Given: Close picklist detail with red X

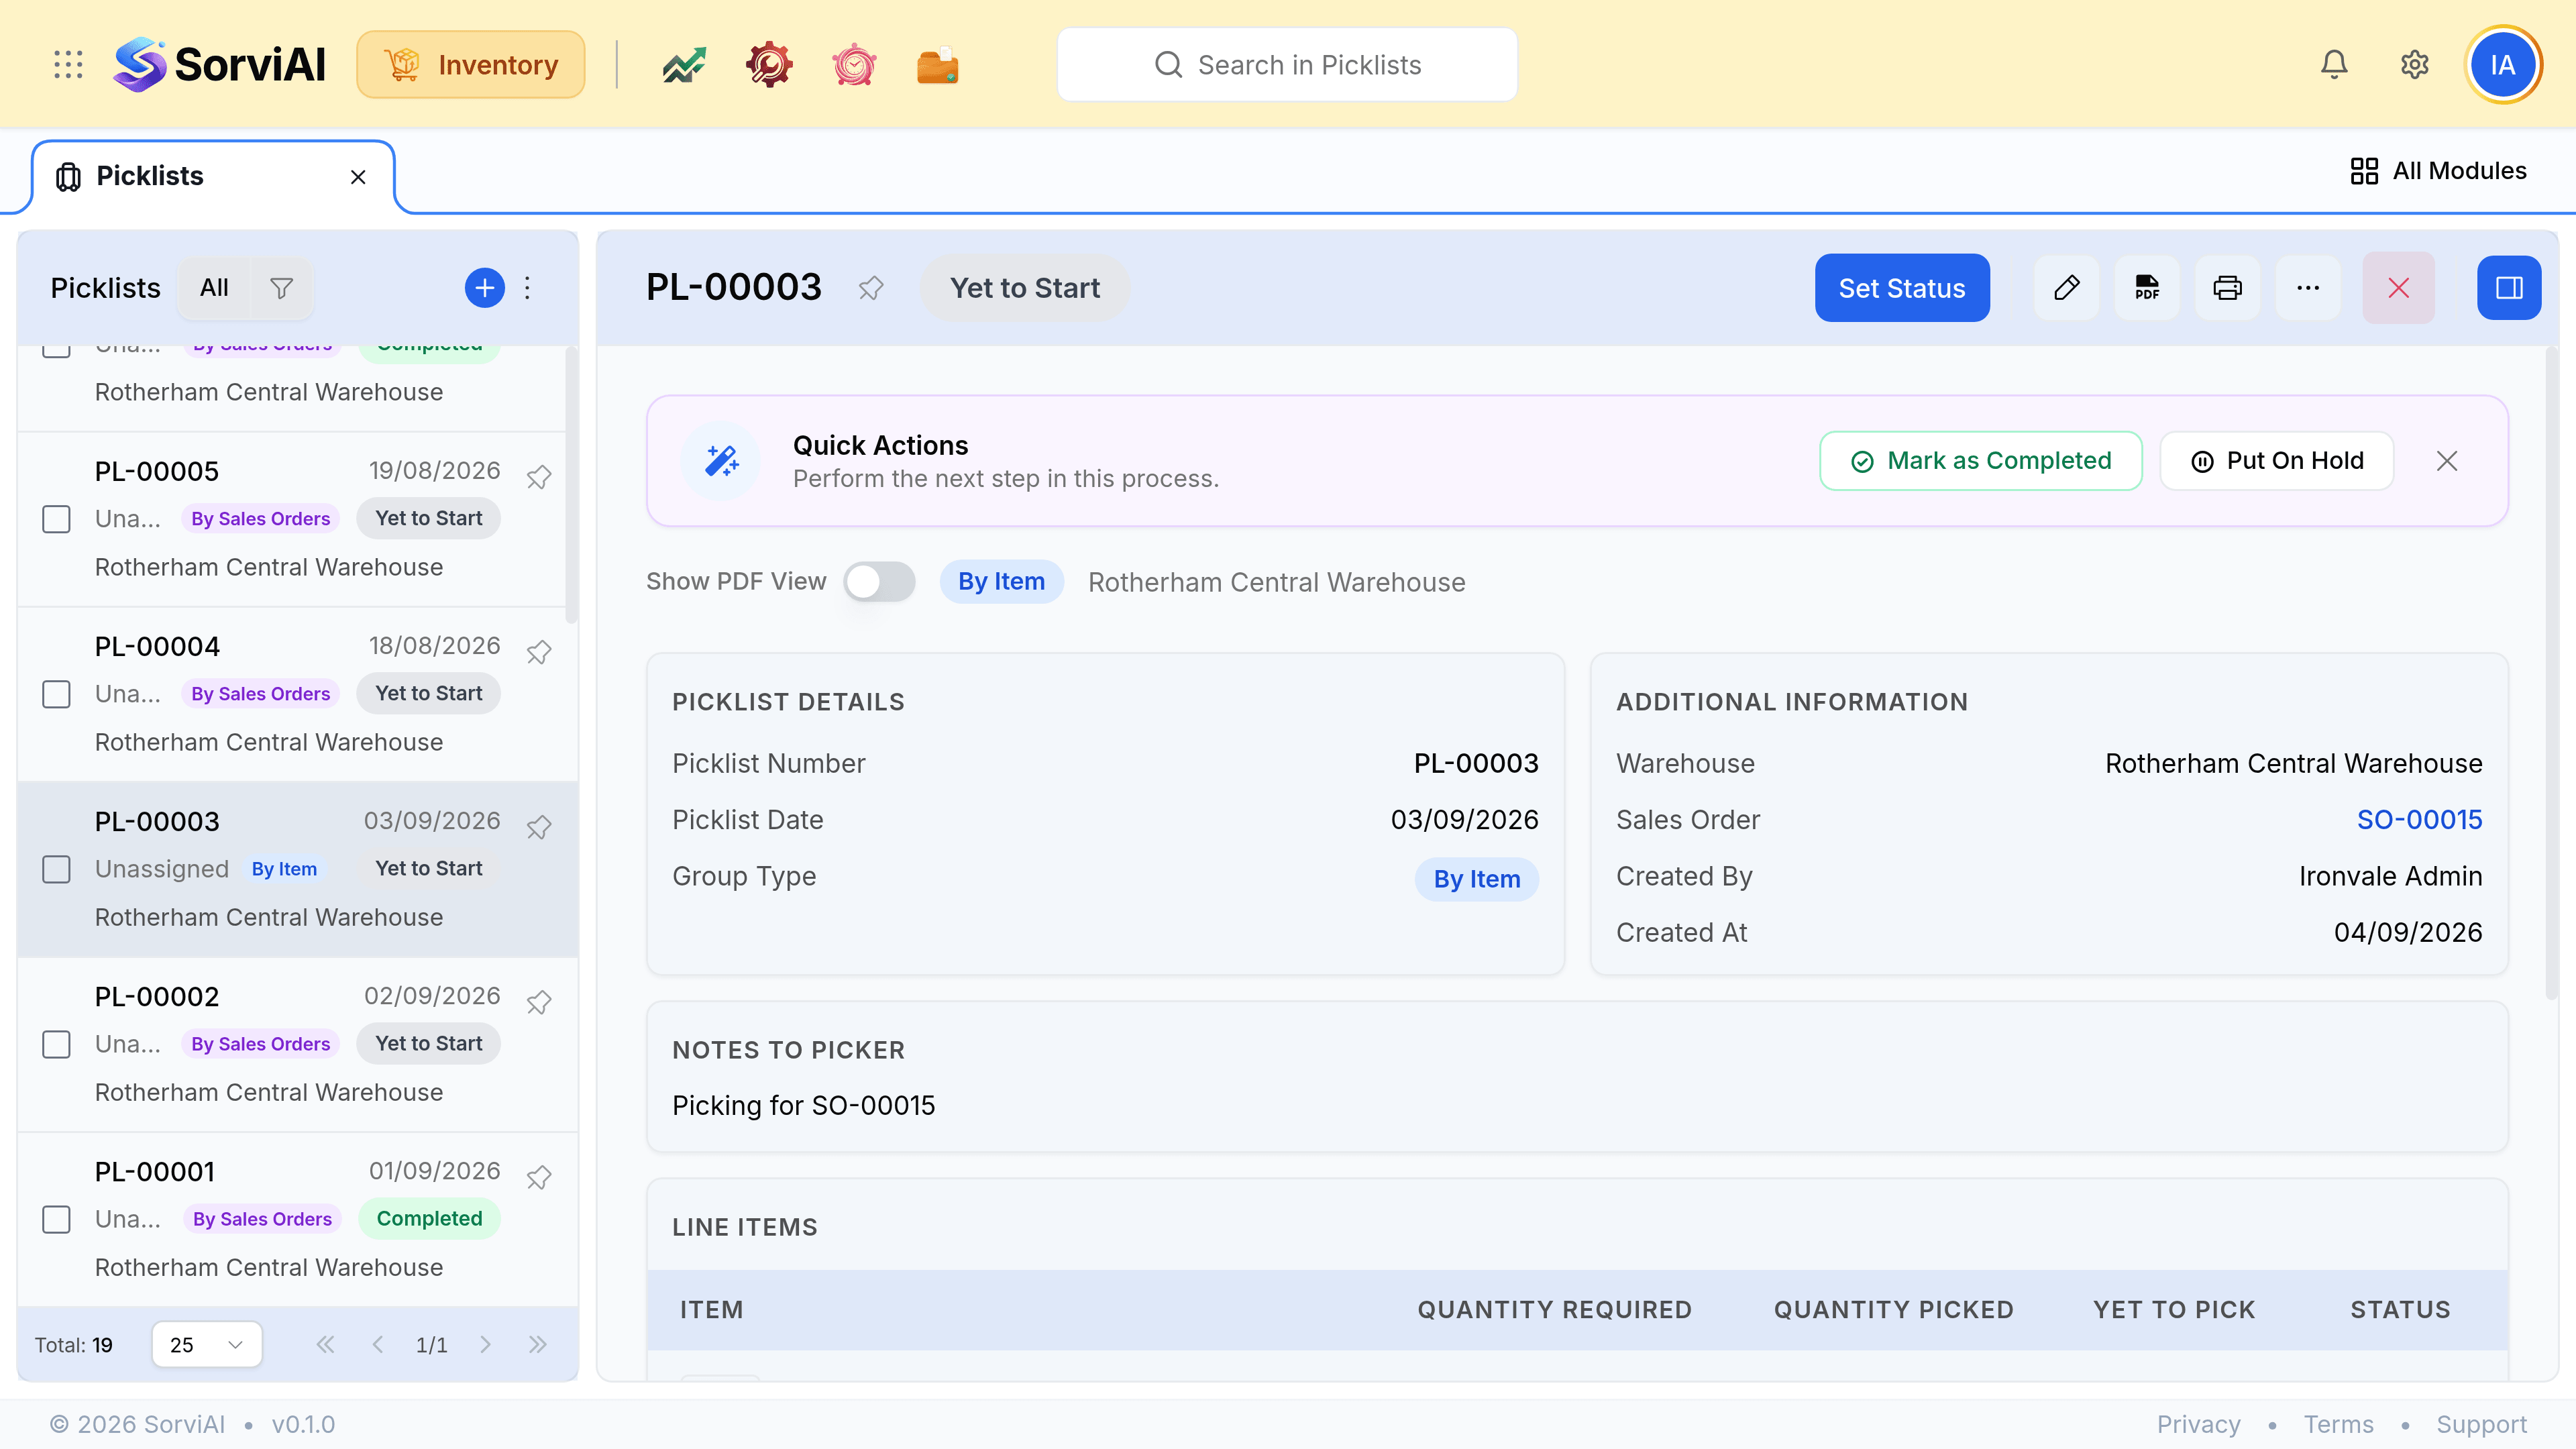Looking at the screenshot, I should (x=2399, y=288).
